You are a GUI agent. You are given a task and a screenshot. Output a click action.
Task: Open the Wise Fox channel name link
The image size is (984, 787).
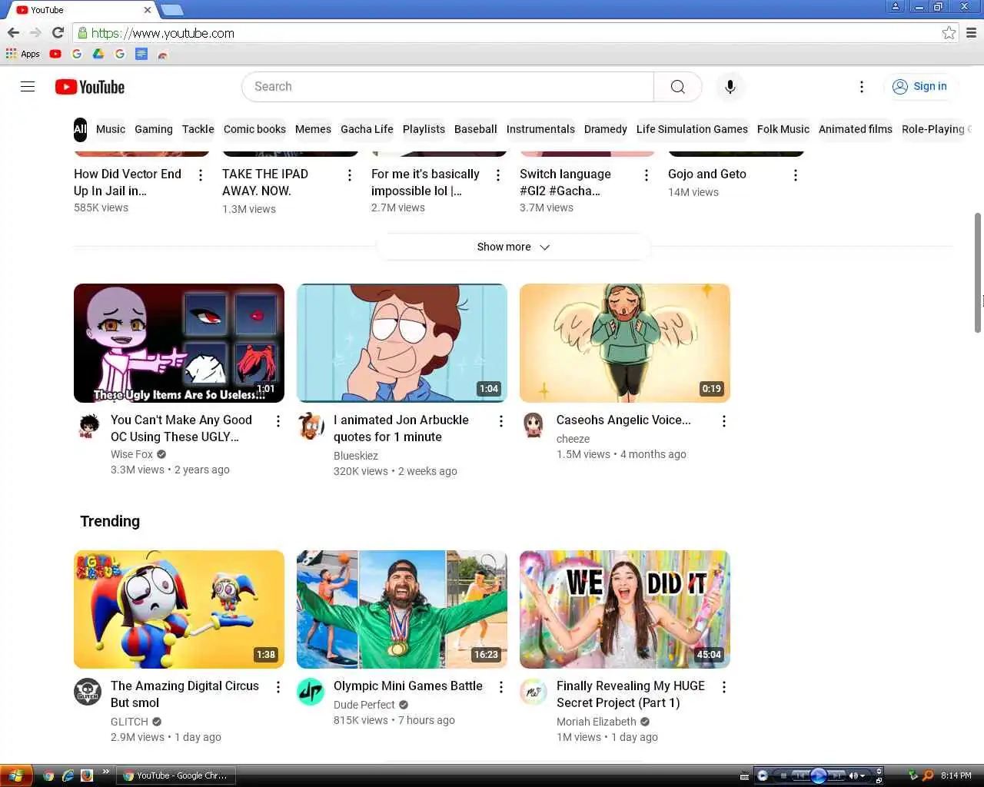click(131, 454)
